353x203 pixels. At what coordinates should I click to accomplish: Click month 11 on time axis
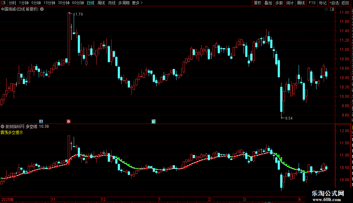coord(53,199)
